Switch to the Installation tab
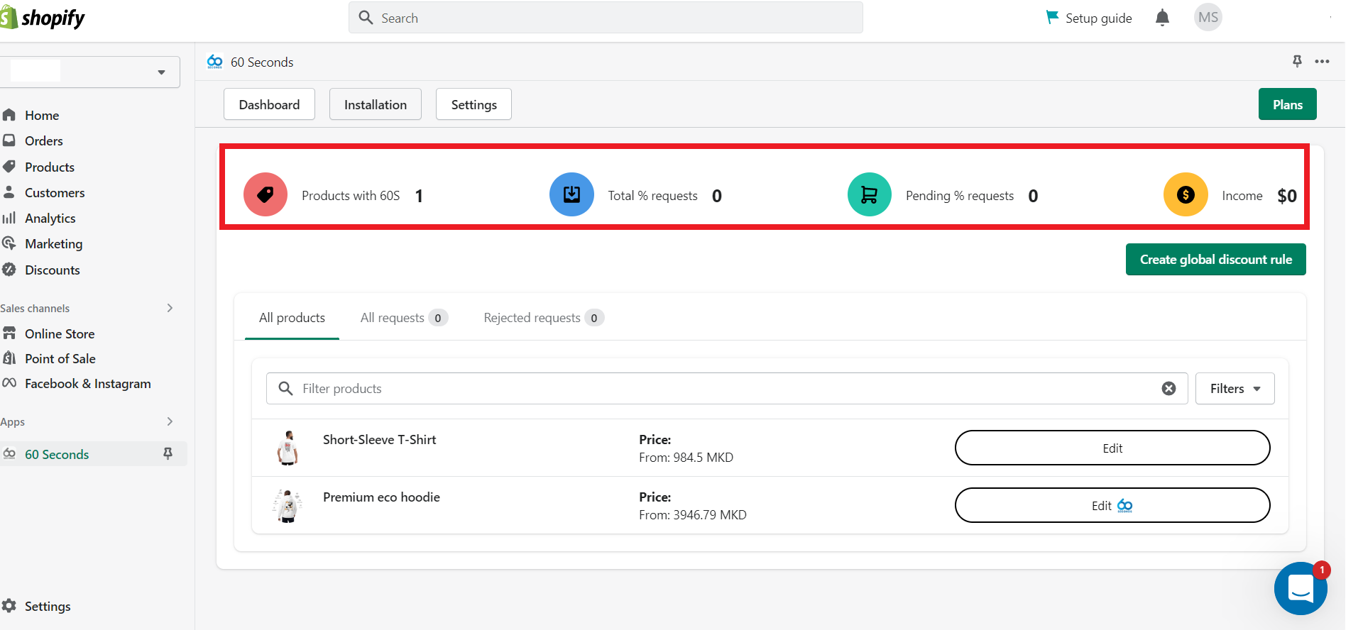 click(x=376, y=105)
